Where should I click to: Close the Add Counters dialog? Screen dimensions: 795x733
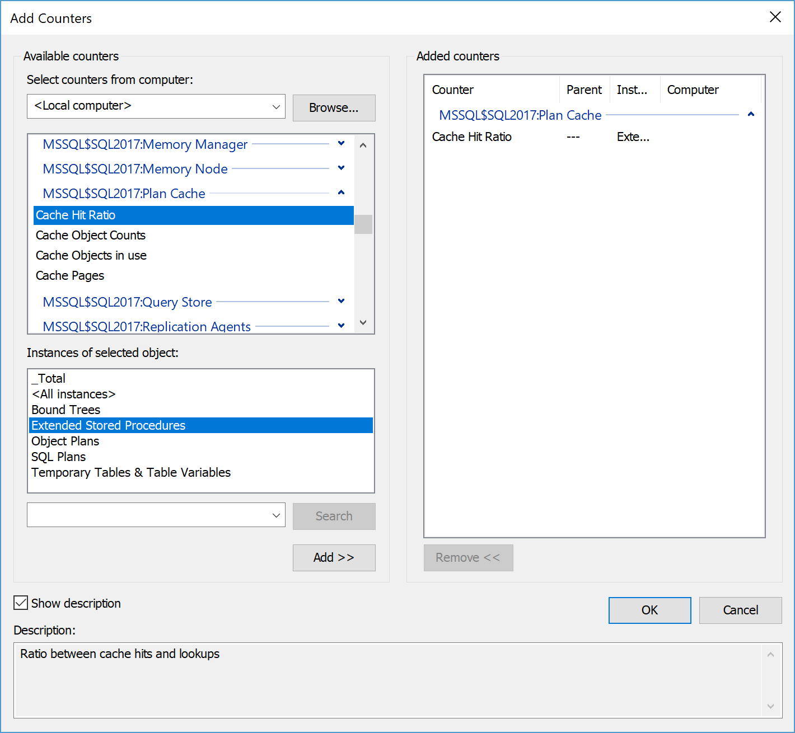(x=775, y=17)
